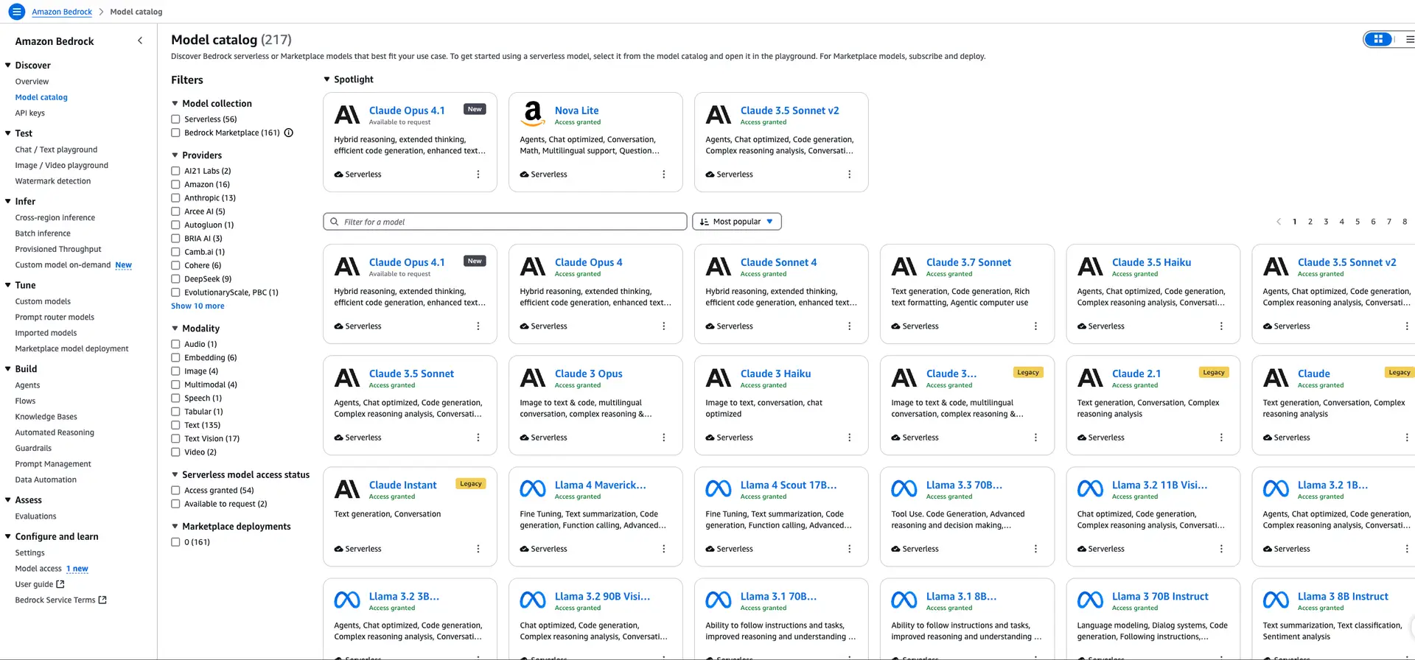Click Show 10 more providers link
Viewport: 1415px width, 660px height.
click(198, 306)
